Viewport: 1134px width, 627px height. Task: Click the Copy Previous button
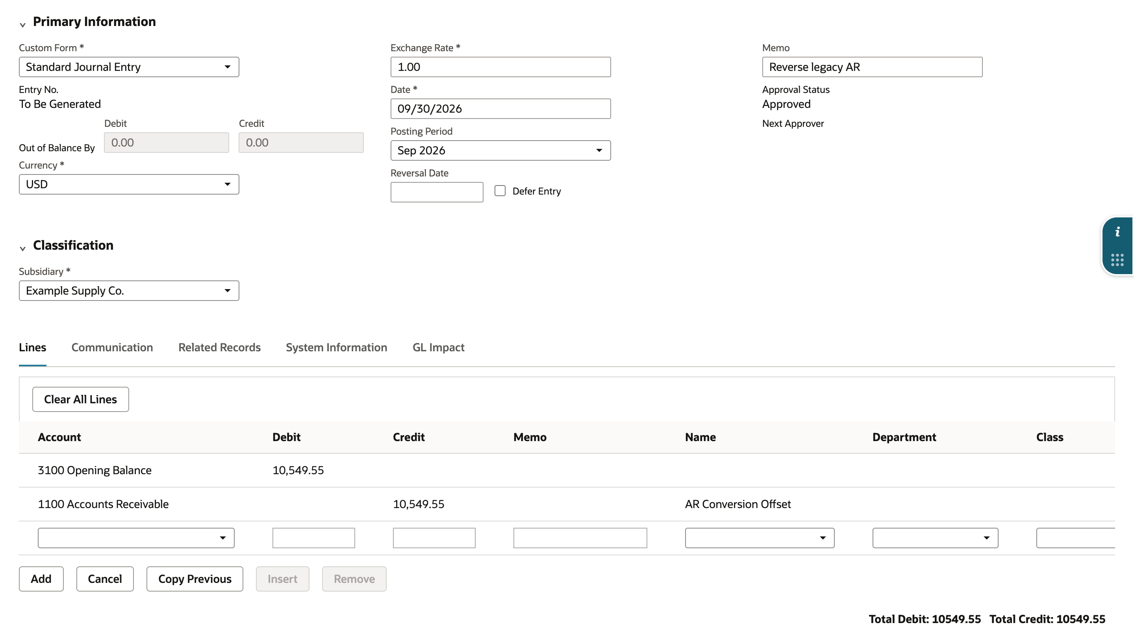point(195,579)
